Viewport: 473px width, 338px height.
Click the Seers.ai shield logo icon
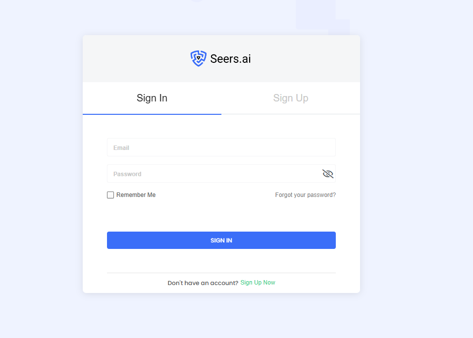tap(198, 58)
